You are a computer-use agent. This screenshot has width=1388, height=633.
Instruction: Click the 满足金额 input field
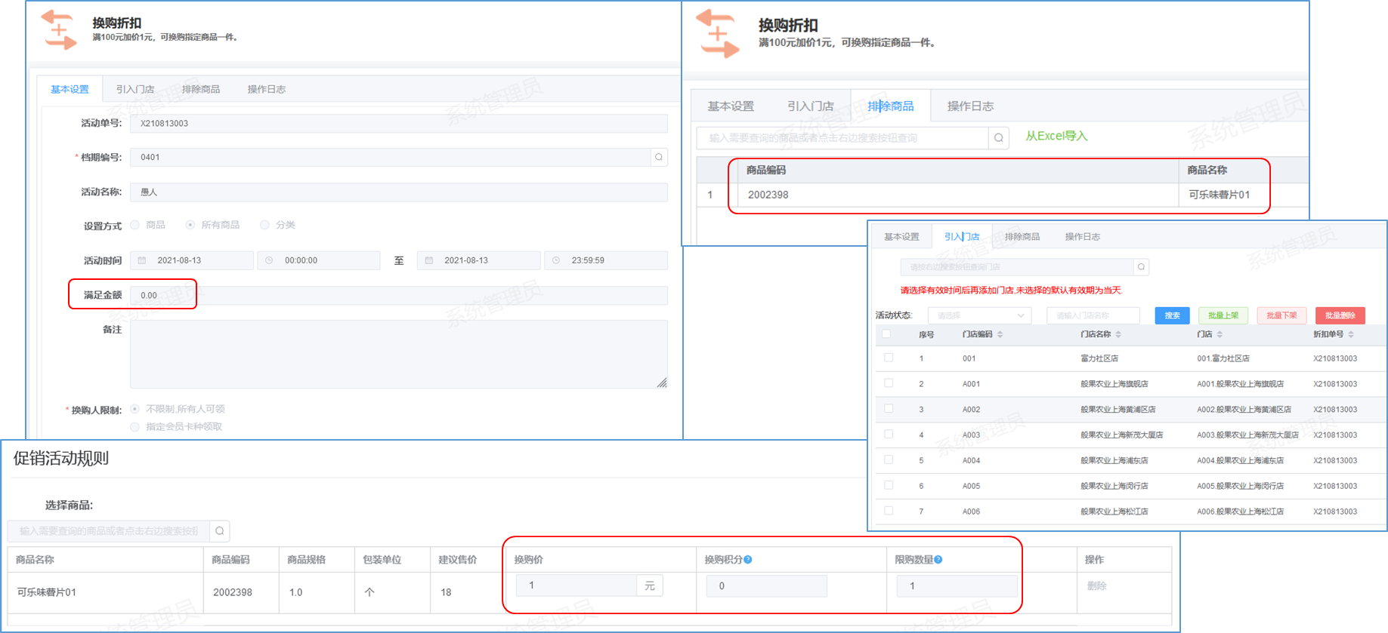point(399,295)
